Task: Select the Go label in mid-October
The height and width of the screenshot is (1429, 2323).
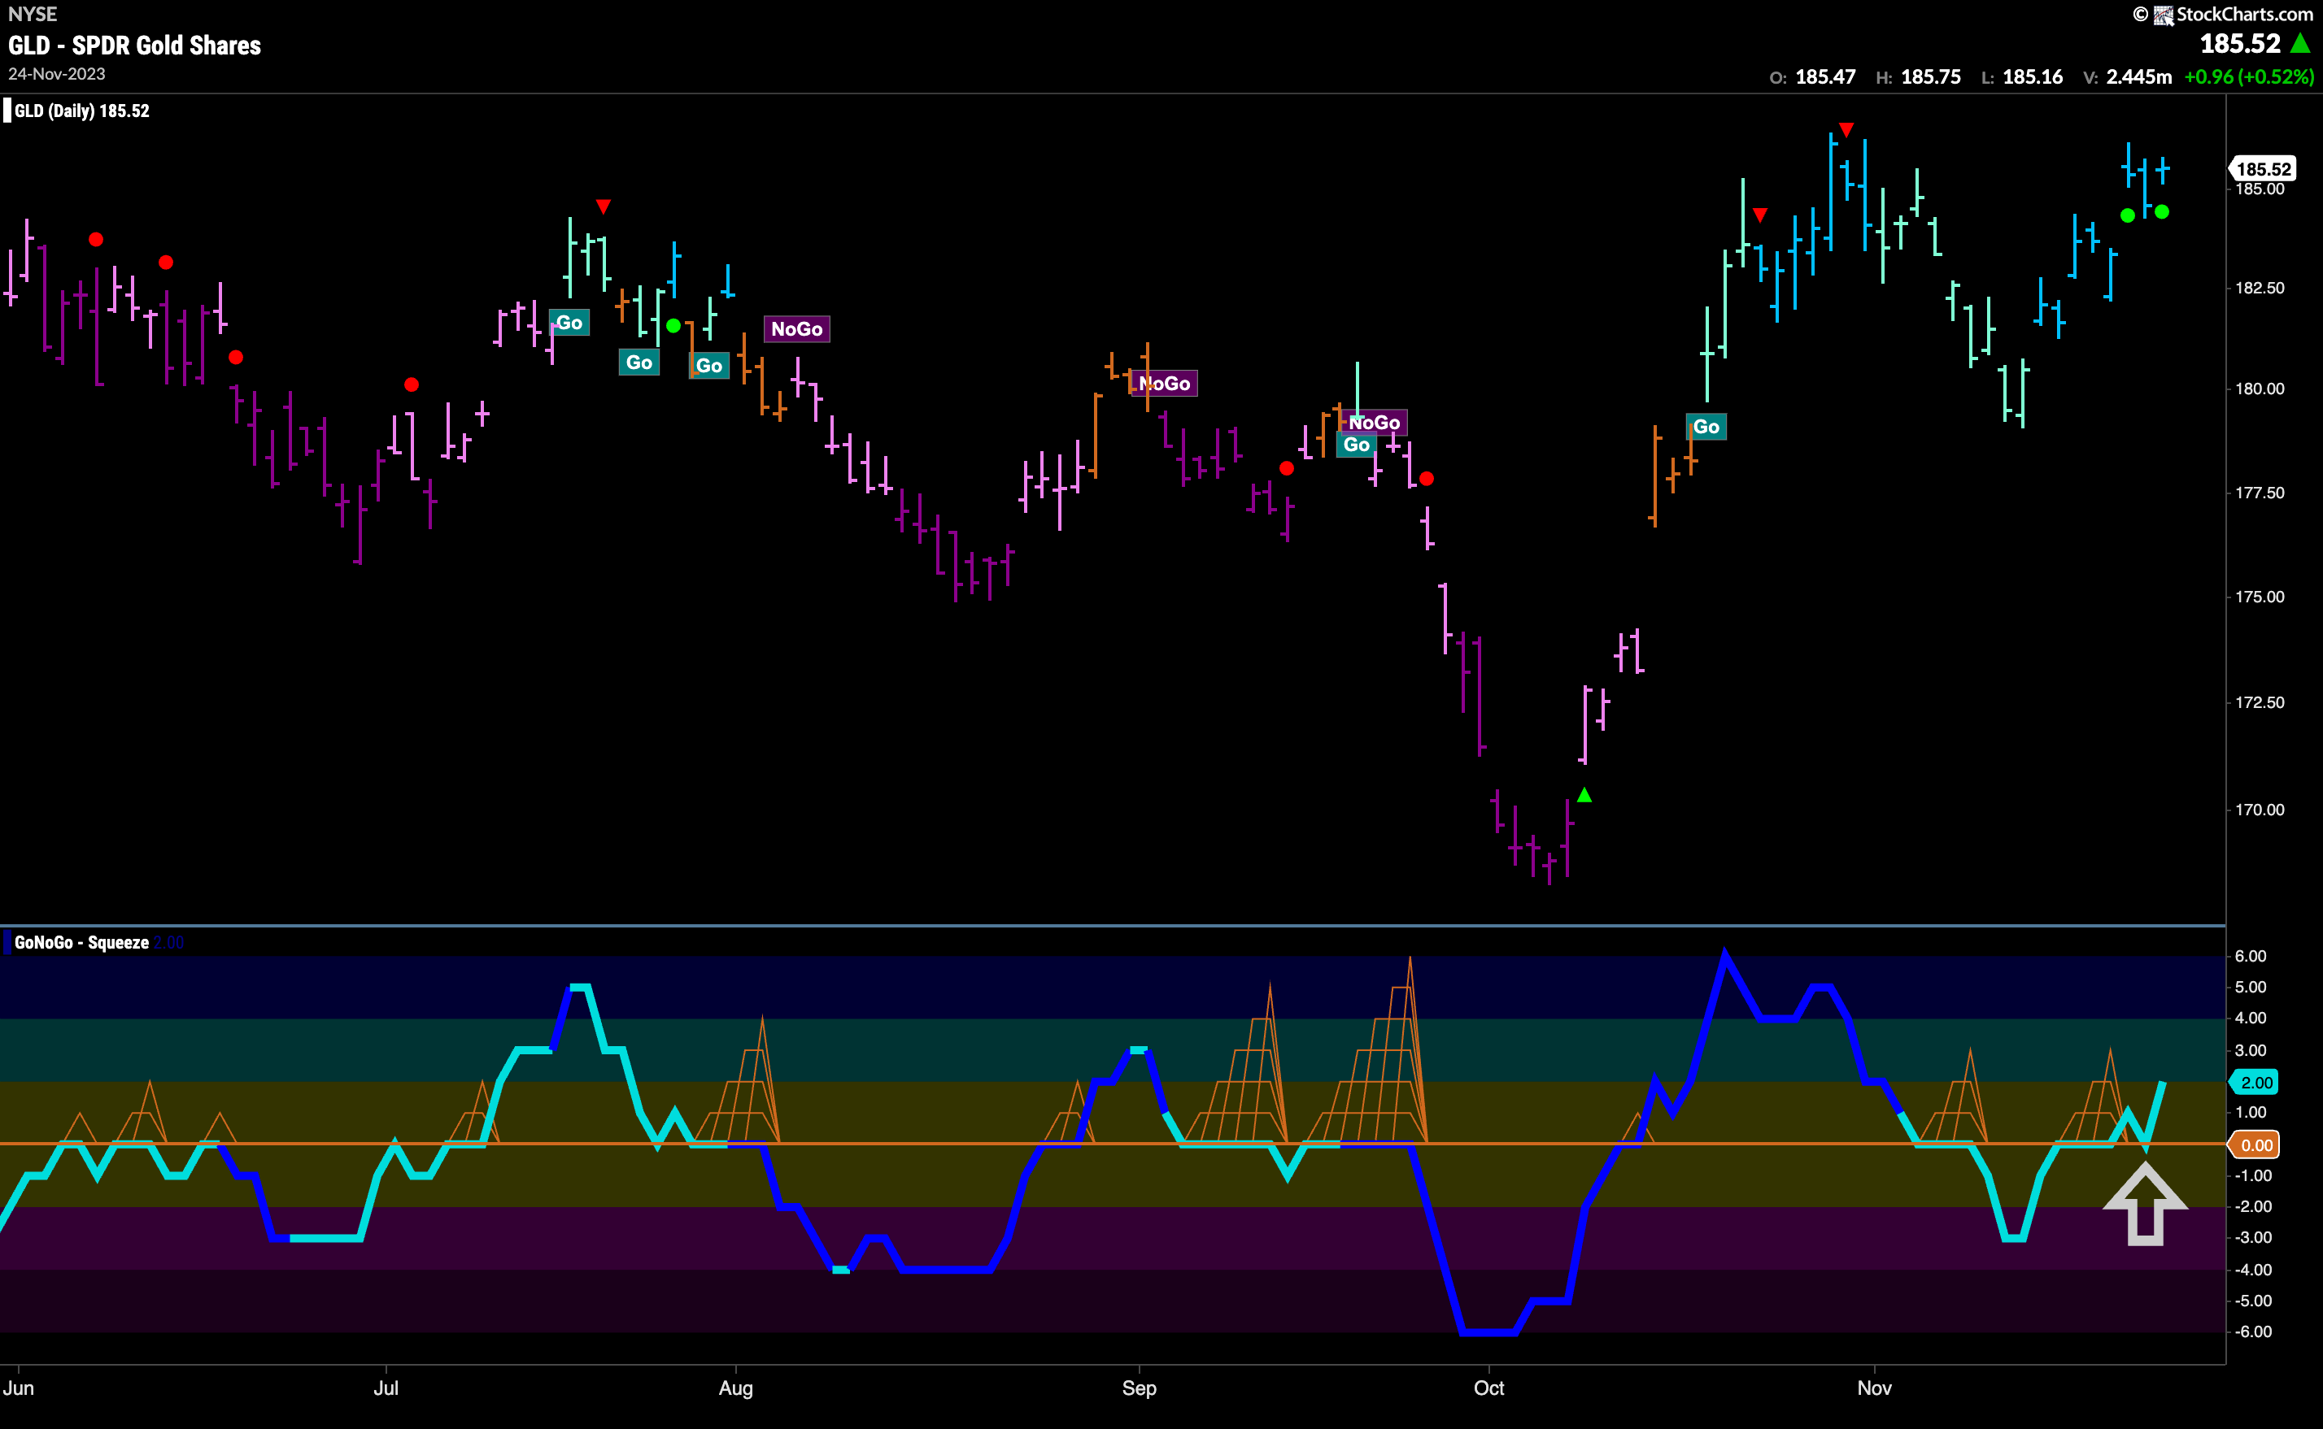Action: point(1706,426)
